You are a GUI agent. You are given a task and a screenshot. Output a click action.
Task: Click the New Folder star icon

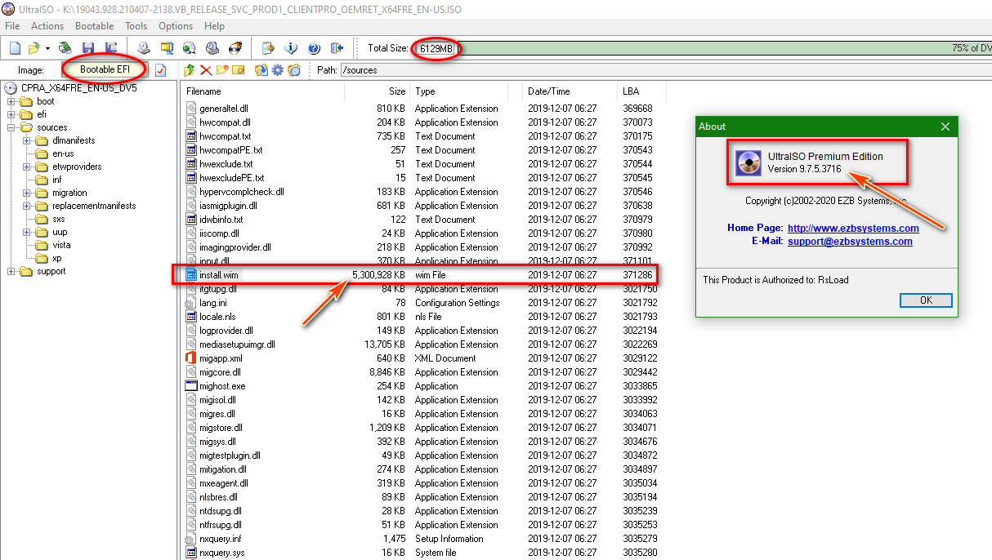click(222, 70)
